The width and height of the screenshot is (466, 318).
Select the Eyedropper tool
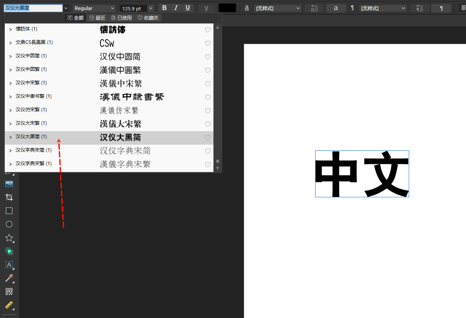pyautogui.click(x=9, y=278)
